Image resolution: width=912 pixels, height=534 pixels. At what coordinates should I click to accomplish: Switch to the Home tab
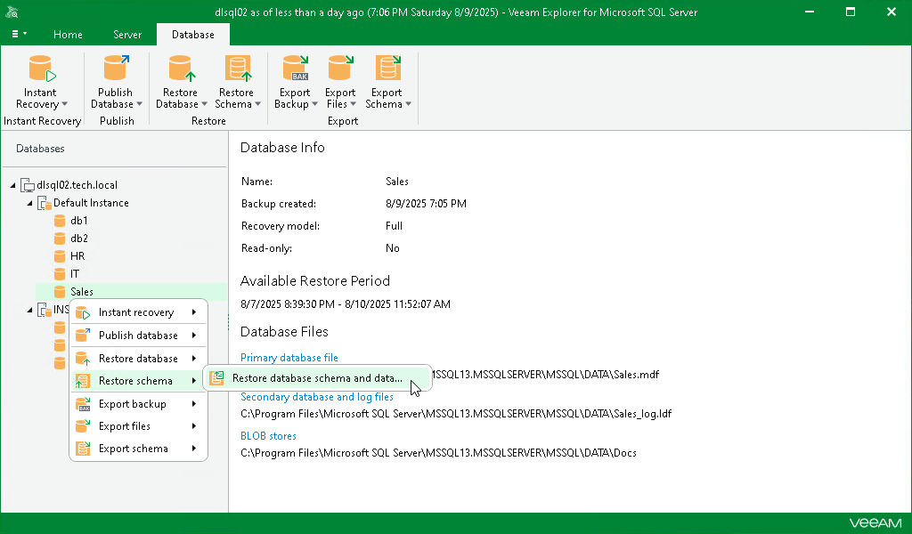(x=68, y=35)
